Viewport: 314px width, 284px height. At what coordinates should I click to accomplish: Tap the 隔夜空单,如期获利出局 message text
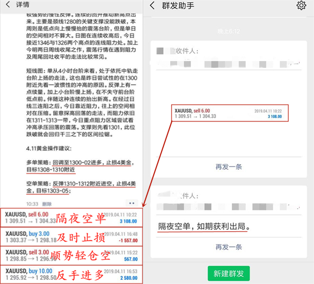point(207,227)
